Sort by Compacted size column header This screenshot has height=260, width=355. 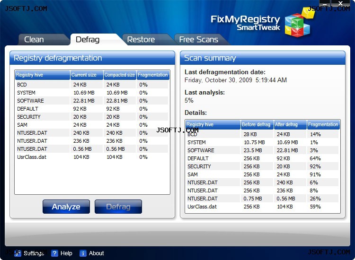120,75
